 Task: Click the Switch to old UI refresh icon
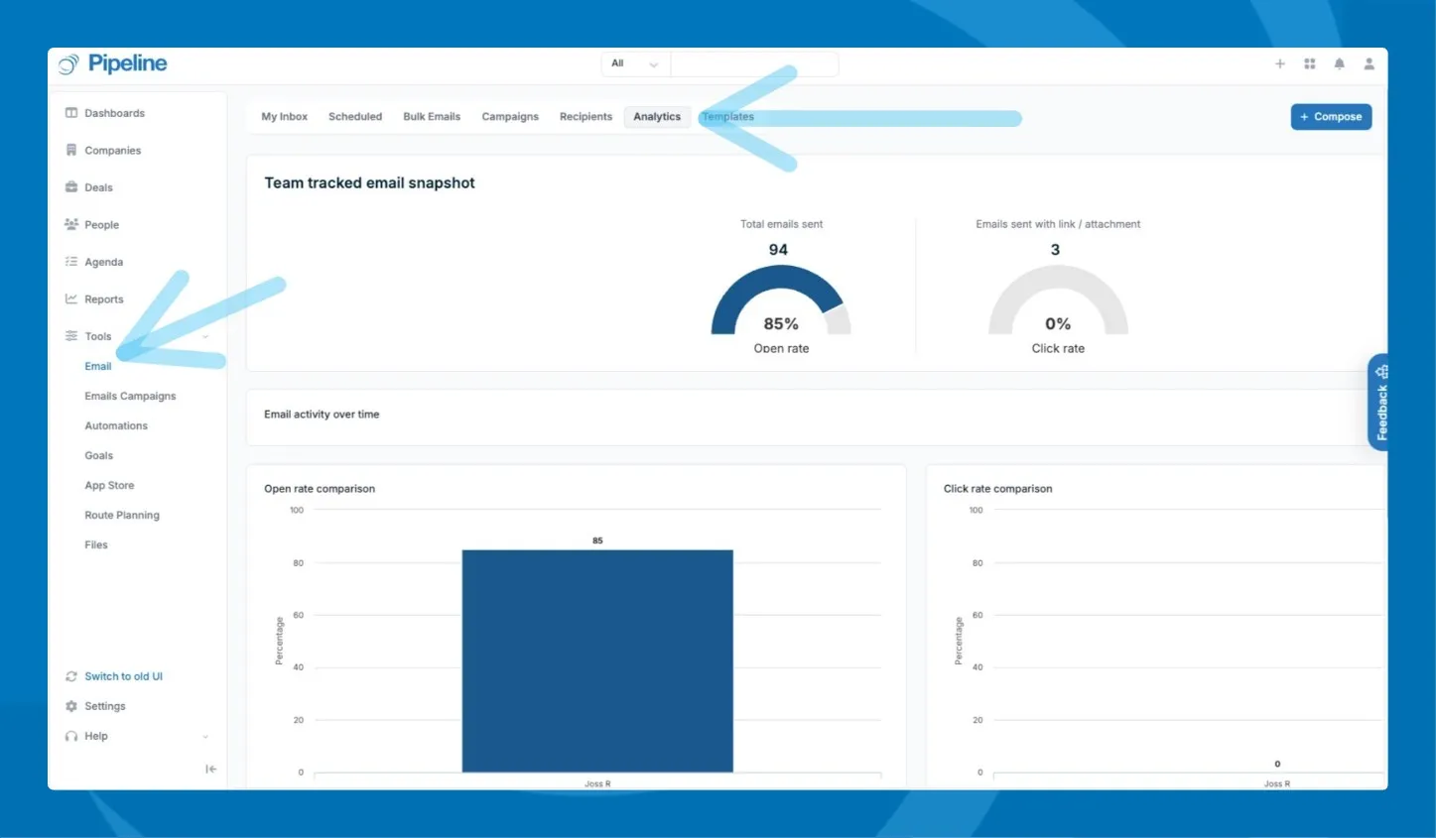[71, 676]
